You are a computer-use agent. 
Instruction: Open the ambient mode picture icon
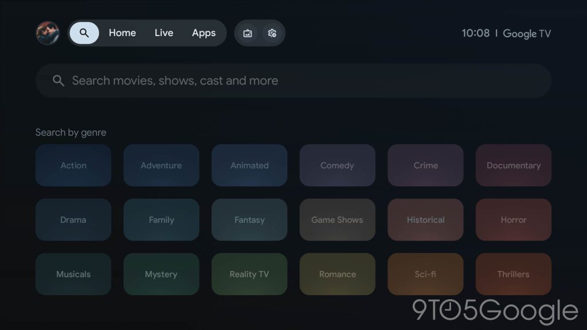pyautogui.click(x=248, y=33)
